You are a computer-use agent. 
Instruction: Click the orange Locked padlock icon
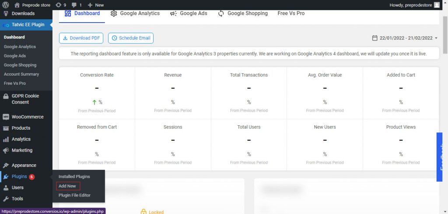pos(143,211)
